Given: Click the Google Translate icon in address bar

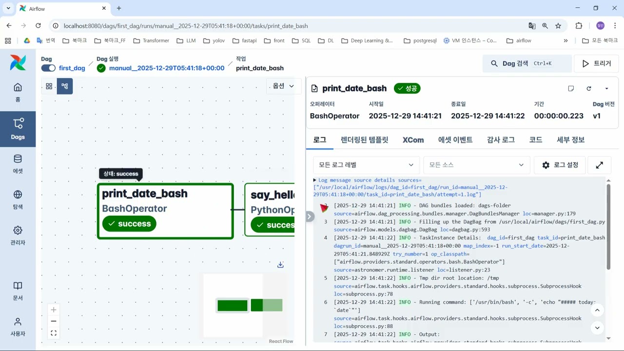Looking at the screenshot, I should [532, 26].
